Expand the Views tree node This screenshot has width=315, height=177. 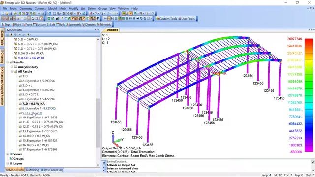[x=8, y=154]
